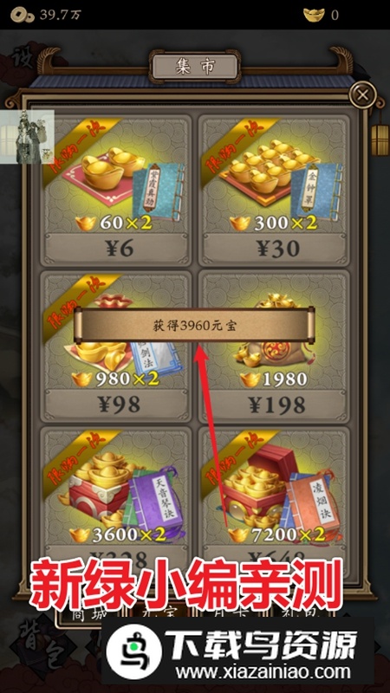
Task: Dismiss the 获得3960元宝 notification banner
Action: click(x=194, y=327)
